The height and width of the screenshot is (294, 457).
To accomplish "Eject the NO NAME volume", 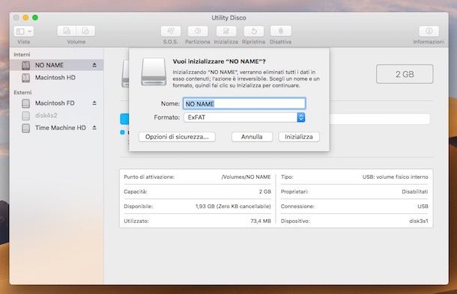I will (x=94, y=65).
